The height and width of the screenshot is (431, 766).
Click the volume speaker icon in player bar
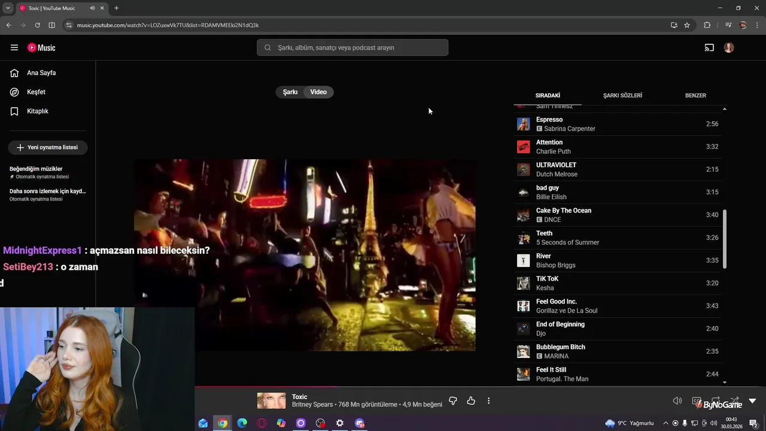pos(677,401)
